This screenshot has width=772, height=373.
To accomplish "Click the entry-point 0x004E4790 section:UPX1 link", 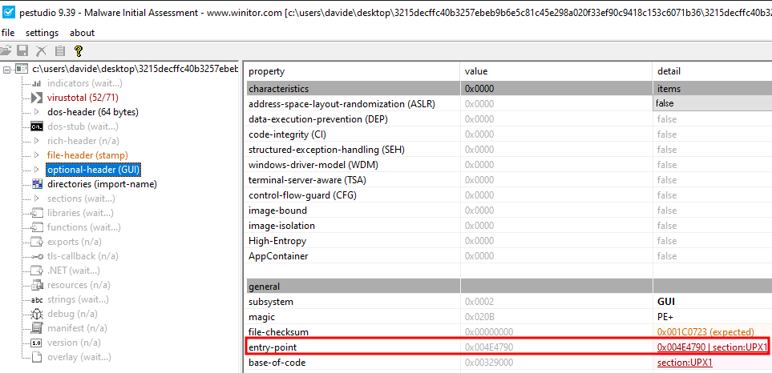I will tap(712, 347).
